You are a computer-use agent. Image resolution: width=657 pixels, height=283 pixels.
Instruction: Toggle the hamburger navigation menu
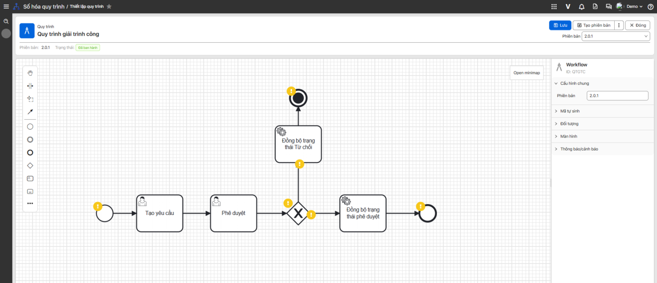[6, 6]
